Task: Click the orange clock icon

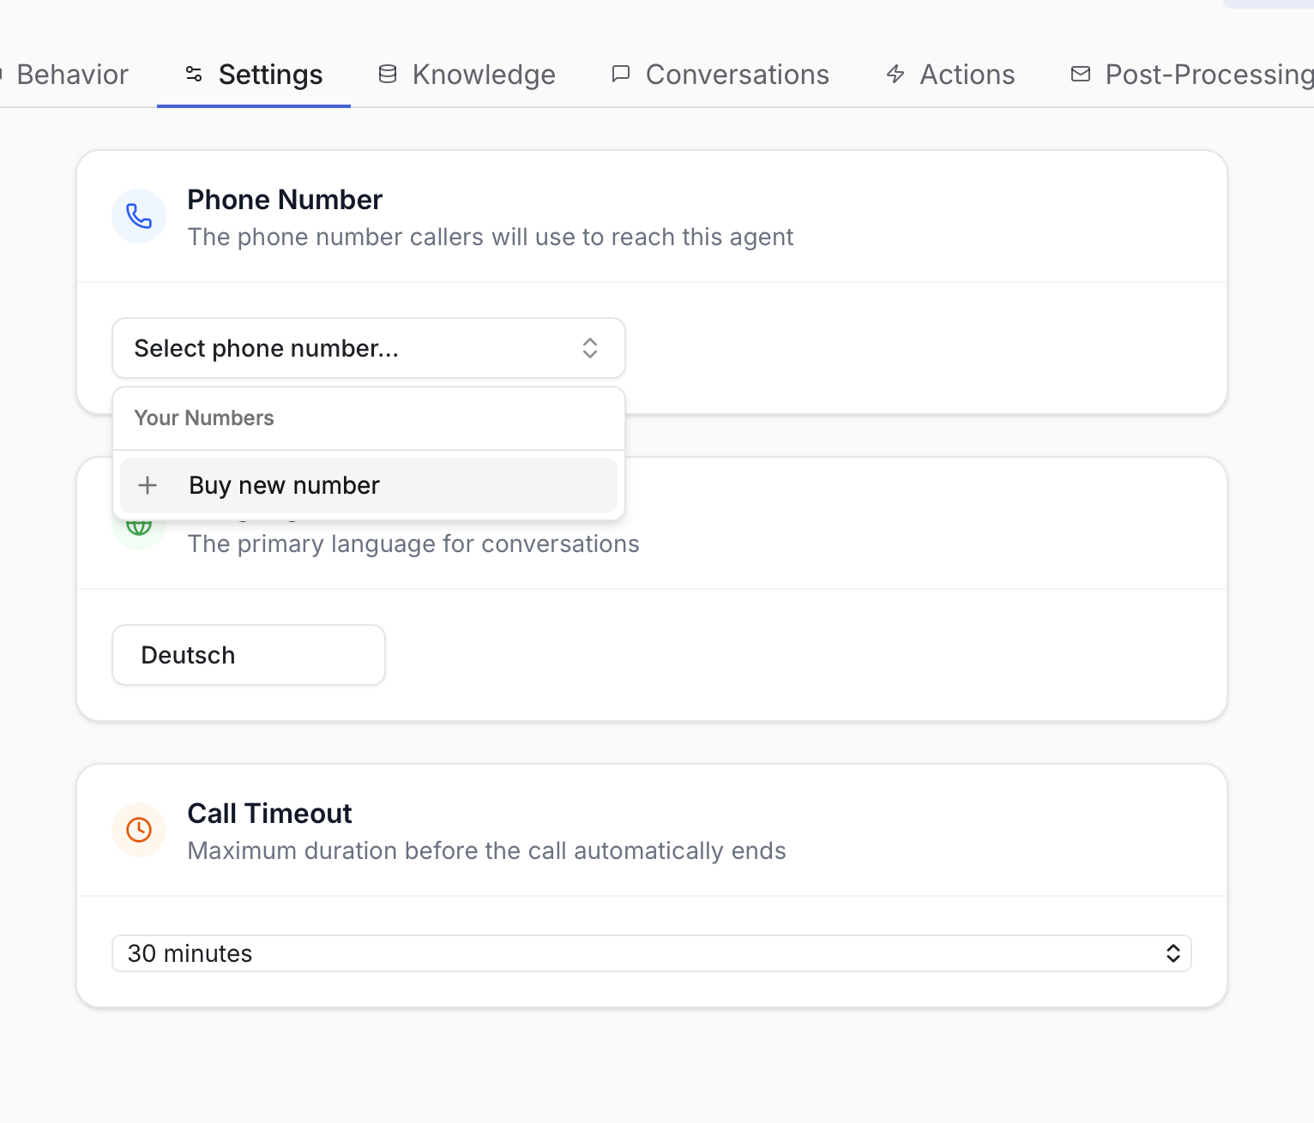Action: 139,830
